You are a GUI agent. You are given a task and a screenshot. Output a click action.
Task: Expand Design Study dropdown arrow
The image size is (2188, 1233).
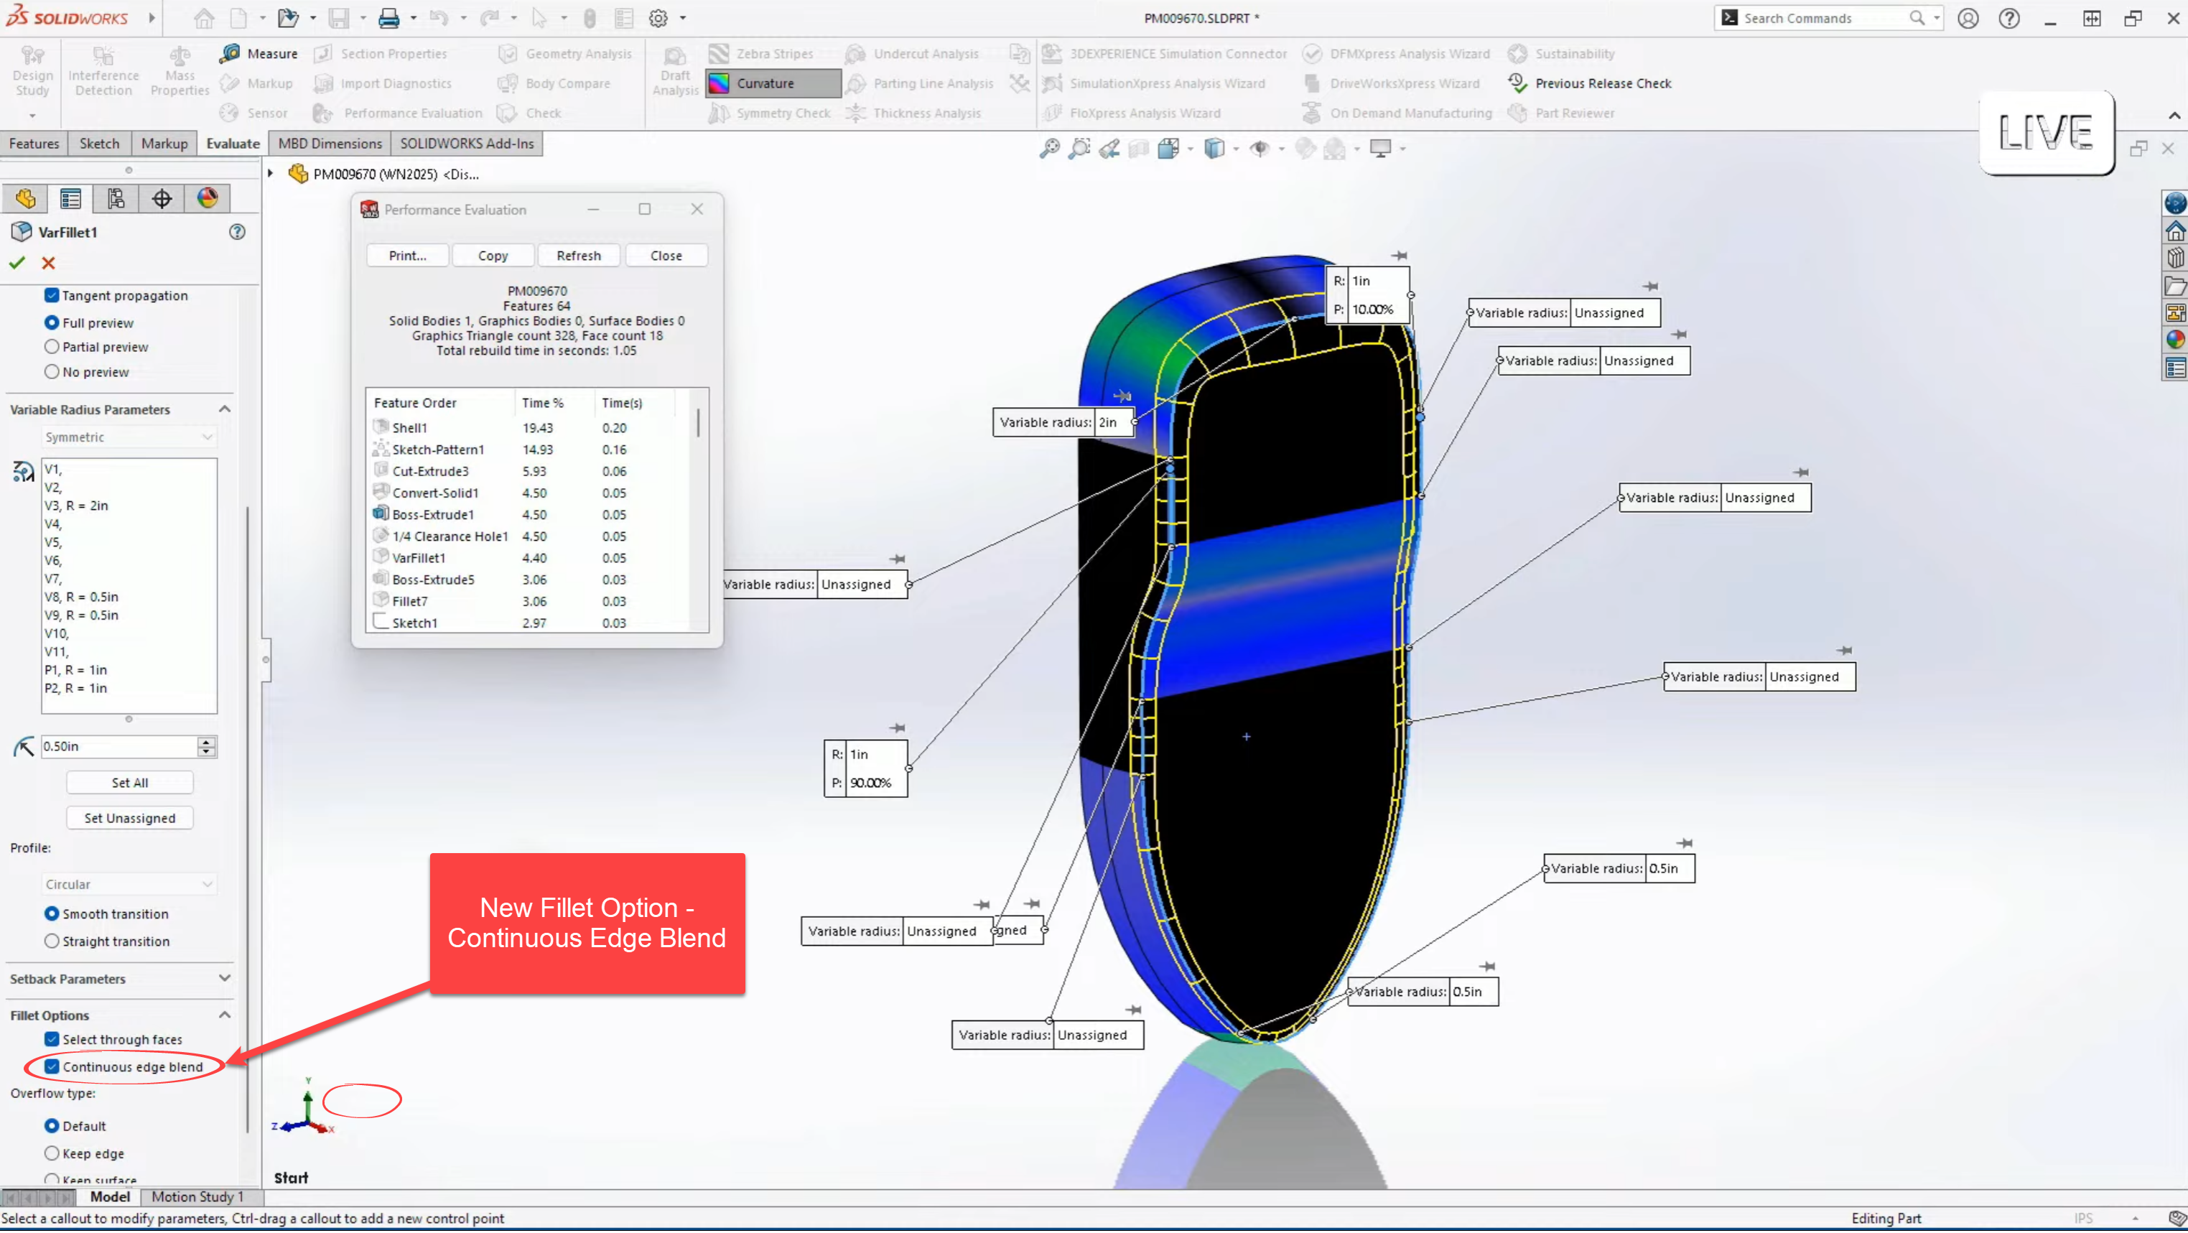(x=32, y=115)
